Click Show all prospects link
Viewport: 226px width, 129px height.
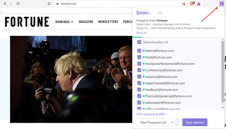(x=142, y=33)
